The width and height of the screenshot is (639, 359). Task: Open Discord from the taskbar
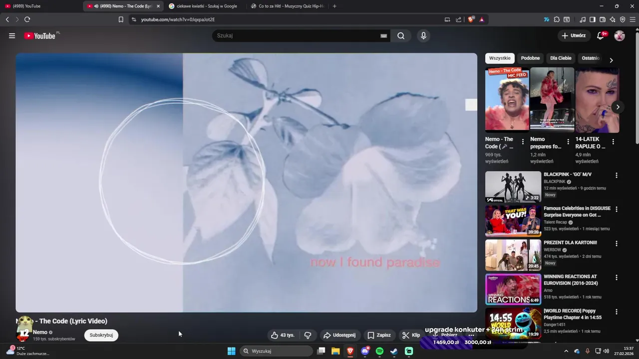click(365, 351)
